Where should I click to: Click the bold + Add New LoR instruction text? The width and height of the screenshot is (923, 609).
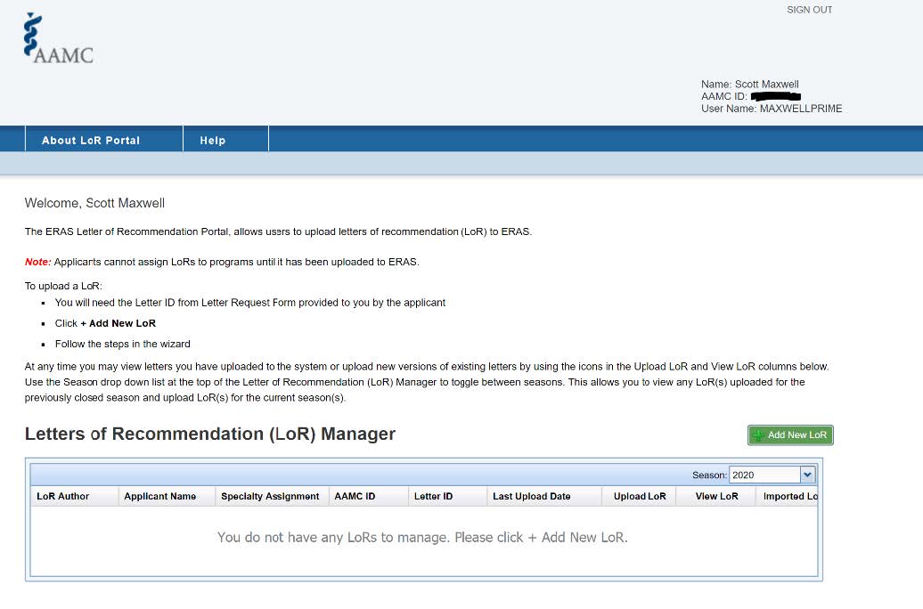118,323
